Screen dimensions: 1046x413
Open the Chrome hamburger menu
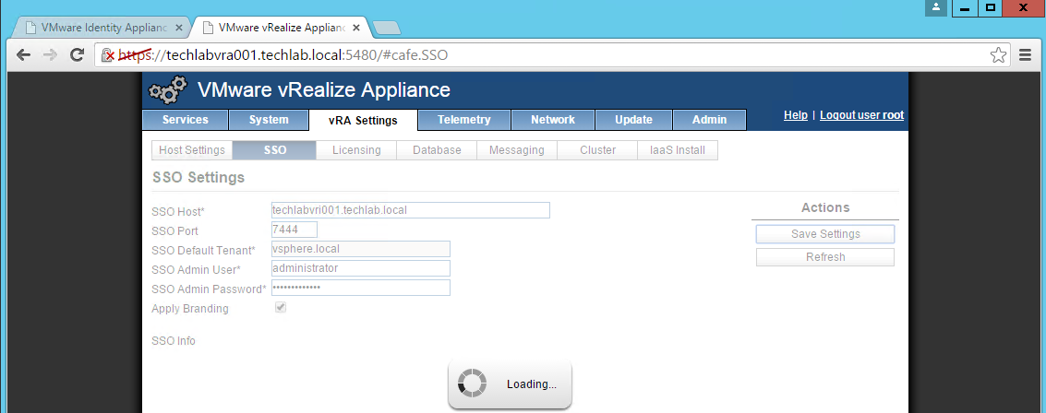click(1026, 54)
